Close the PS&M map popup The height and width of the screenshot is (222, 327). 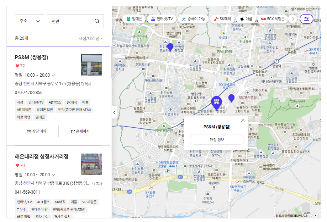[243, 120]
